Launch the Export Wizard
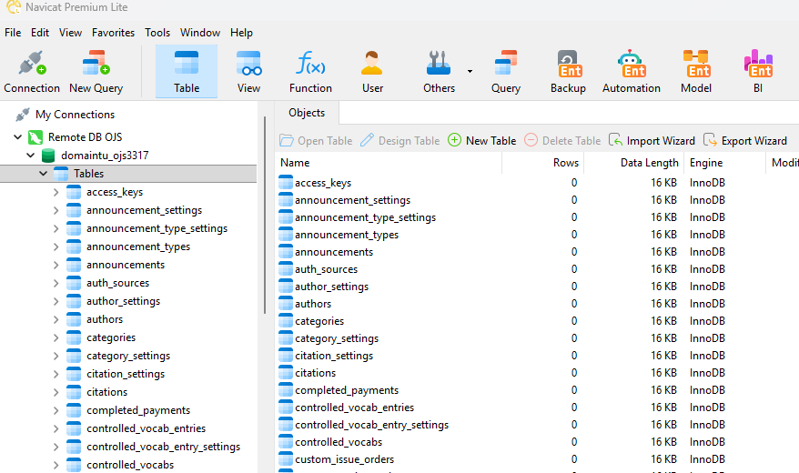 tap(745, 140)
